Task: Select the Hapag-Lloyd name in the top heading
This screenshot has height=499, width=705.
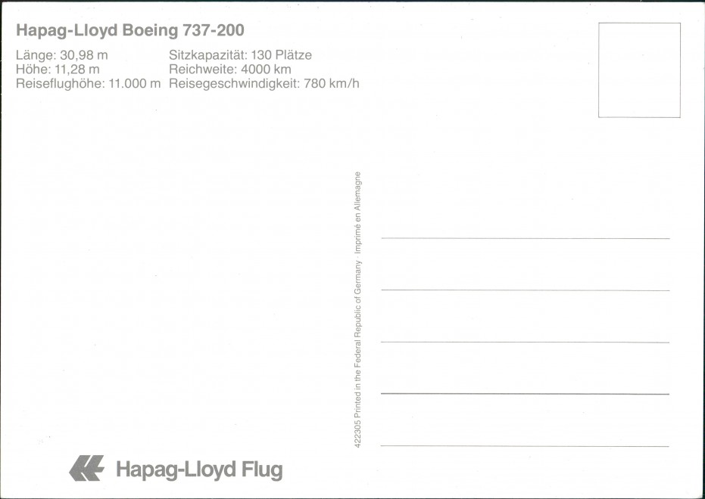Action: [x=67, y=30]
